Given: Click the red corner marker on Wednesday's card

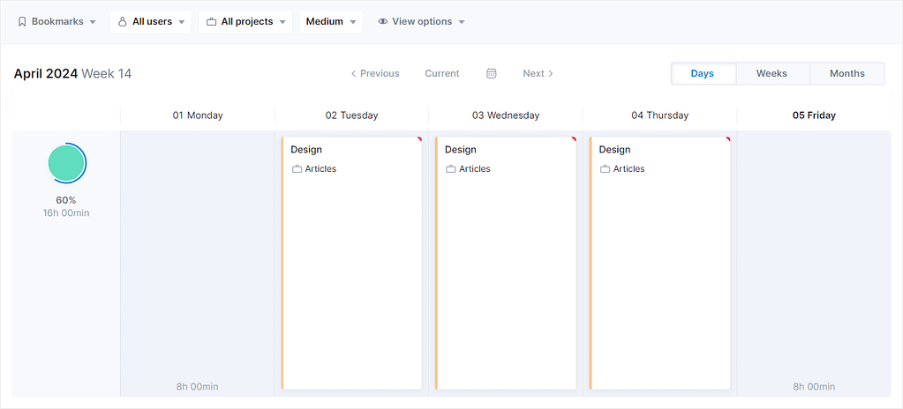Looking at the screenshot, I should (x=574, y=138).
